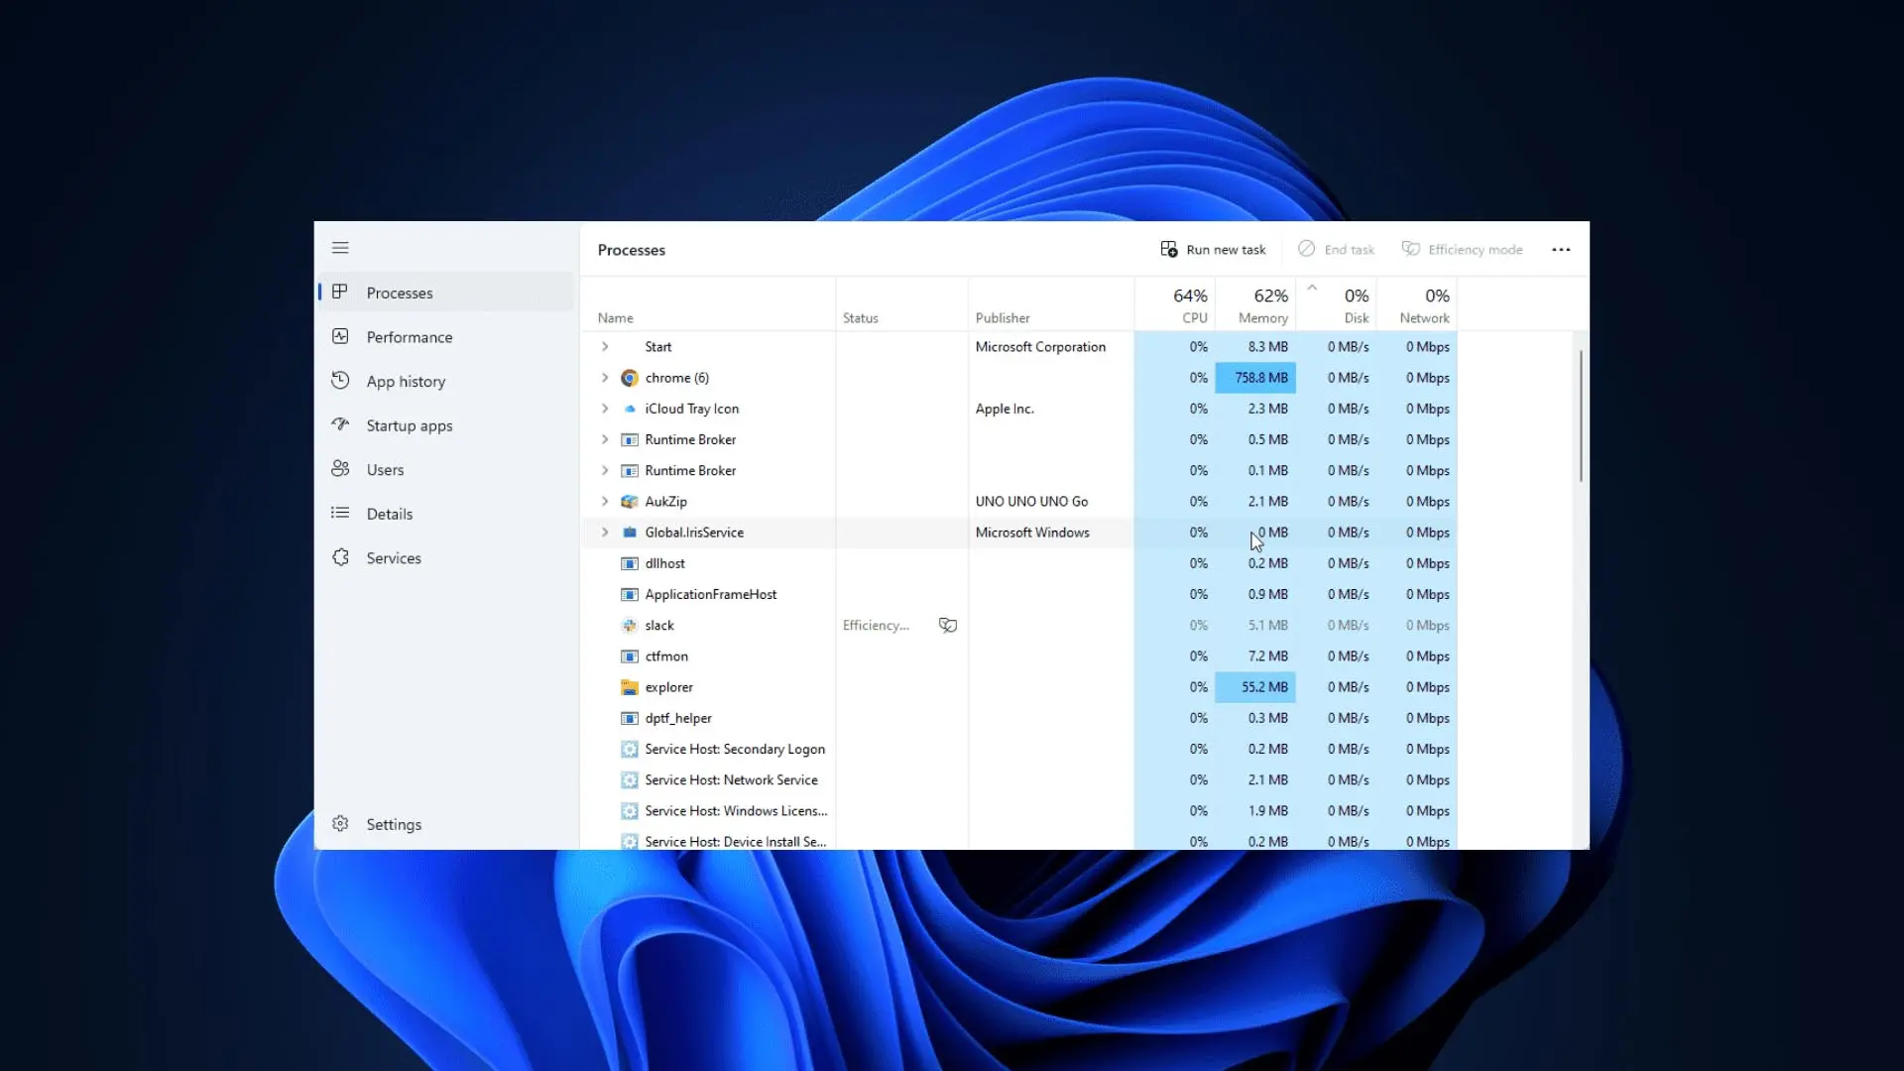Viewport: 1904px width, 1071px height.
Task: Expand the first Runtime Broker row
Action: pyautogui.click(x=605, y=439)
